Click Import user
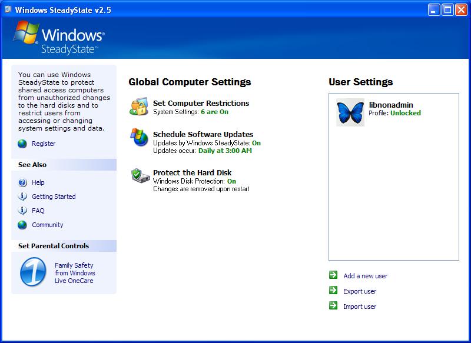This screenshot has width=471, height=343. [x=360, y=307]
